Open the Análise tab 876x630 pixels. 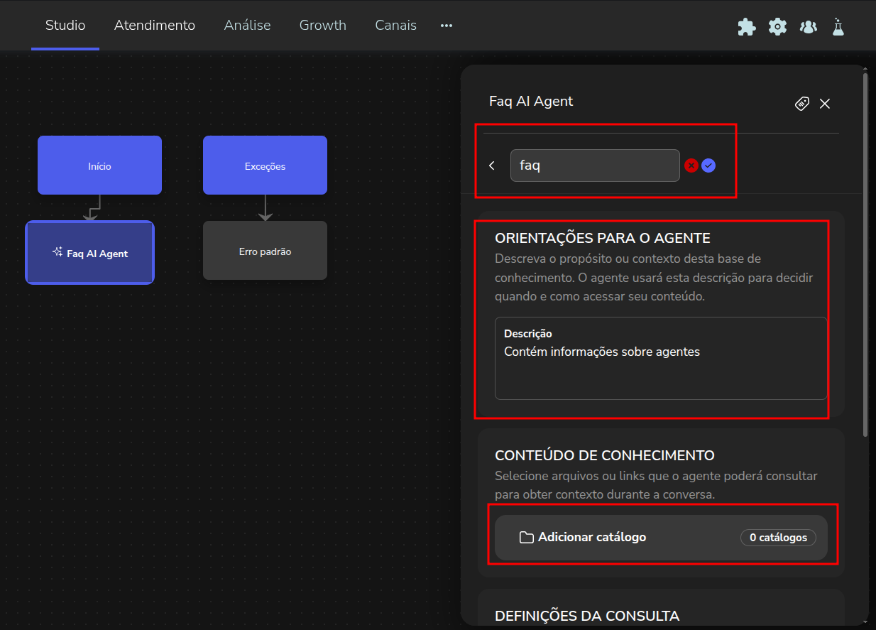[x=247, y=26]
